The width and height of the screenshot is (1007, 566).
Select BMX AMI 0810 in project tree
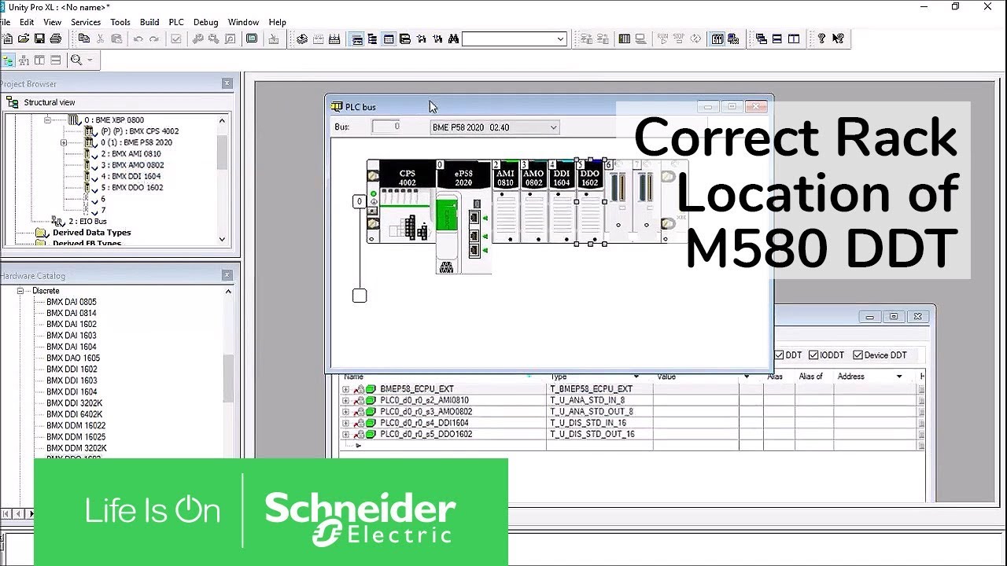pyautogui.click(x=131, y=154)
